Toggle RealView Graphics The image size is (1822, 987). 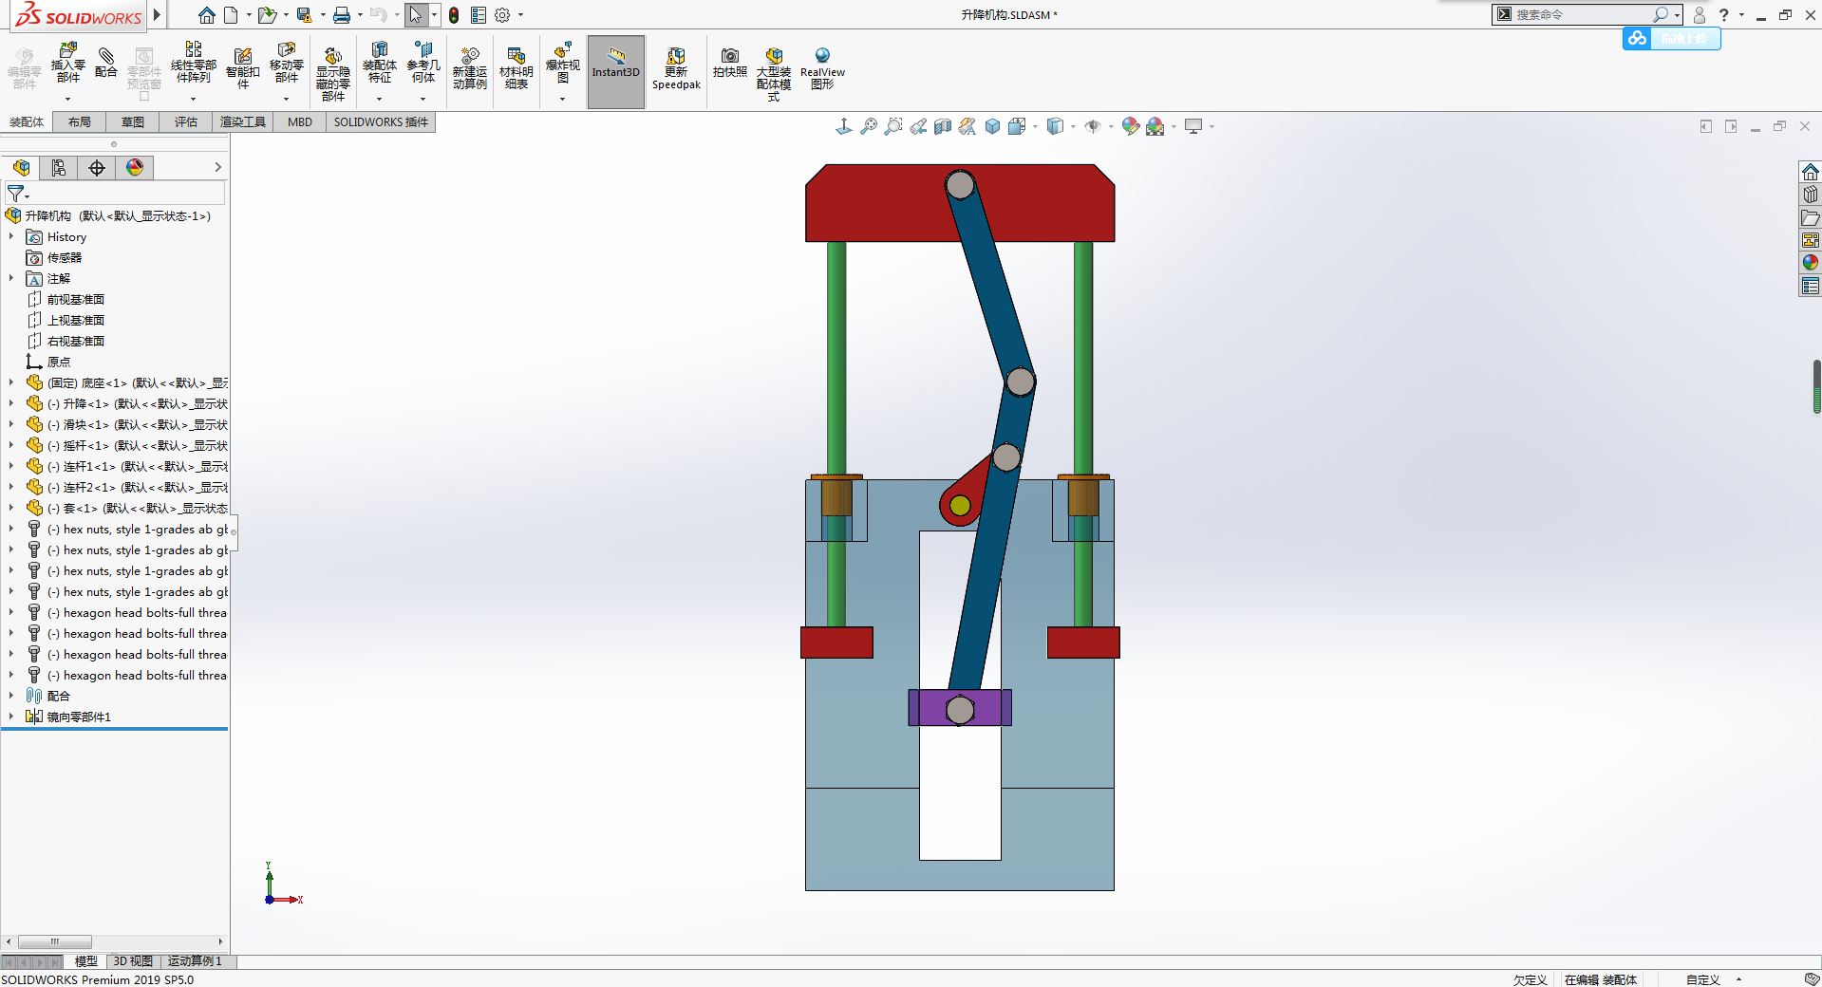(822, 68)
